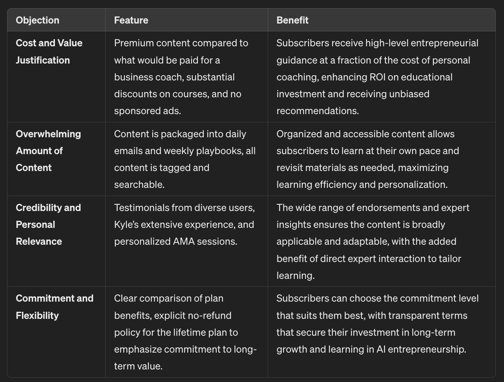
Task: Click the benefit about wide range of endorsements
Action: [373, 241]
